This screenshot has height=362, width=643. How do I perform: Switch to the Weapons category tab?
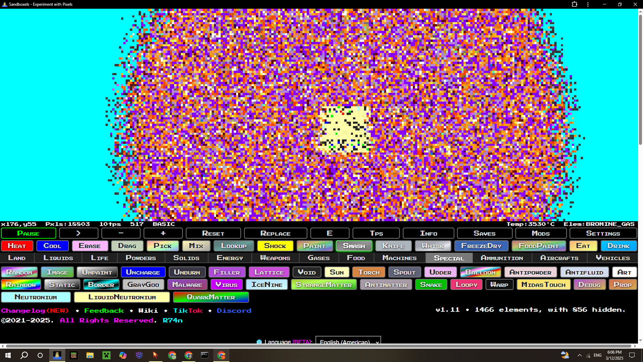coord(275,258)
